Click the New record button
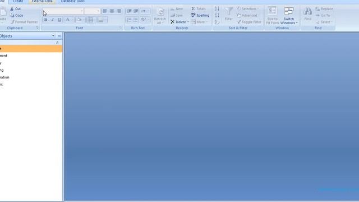359x202 pixels. tap(177, 9)
